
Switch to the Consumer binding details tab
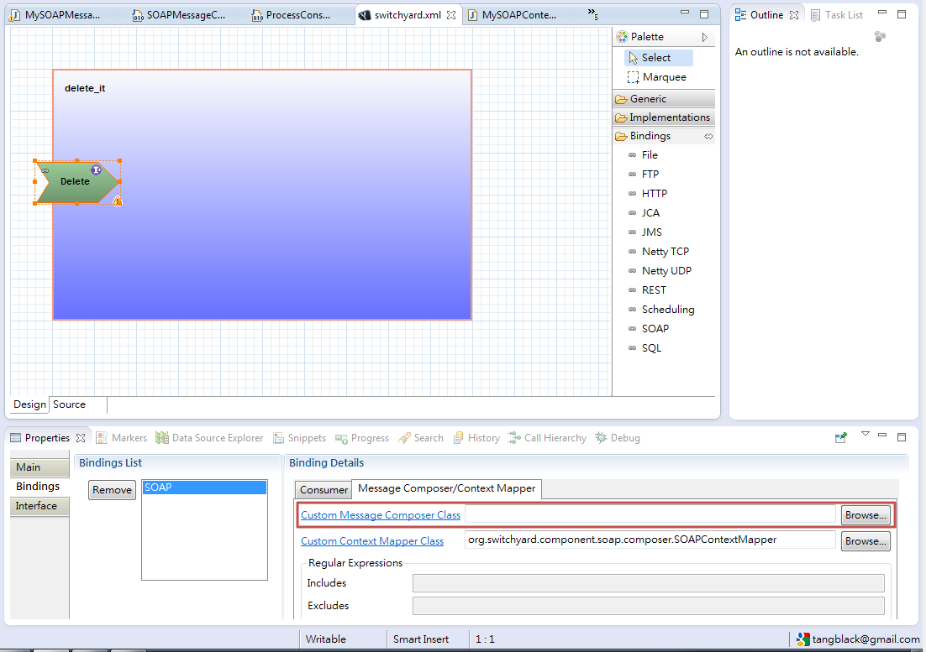coord(324,490)
